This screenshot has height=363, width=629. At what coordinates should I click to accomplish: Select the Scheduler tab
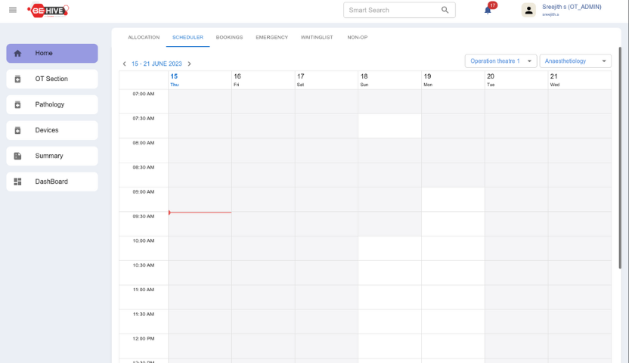pyautogui.click(x=187, y=37)
